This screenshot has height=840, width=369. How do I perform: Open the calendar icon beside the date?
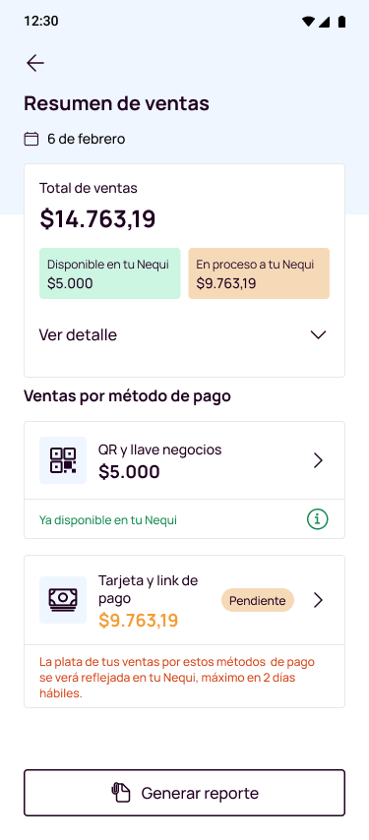coord(31,140)
